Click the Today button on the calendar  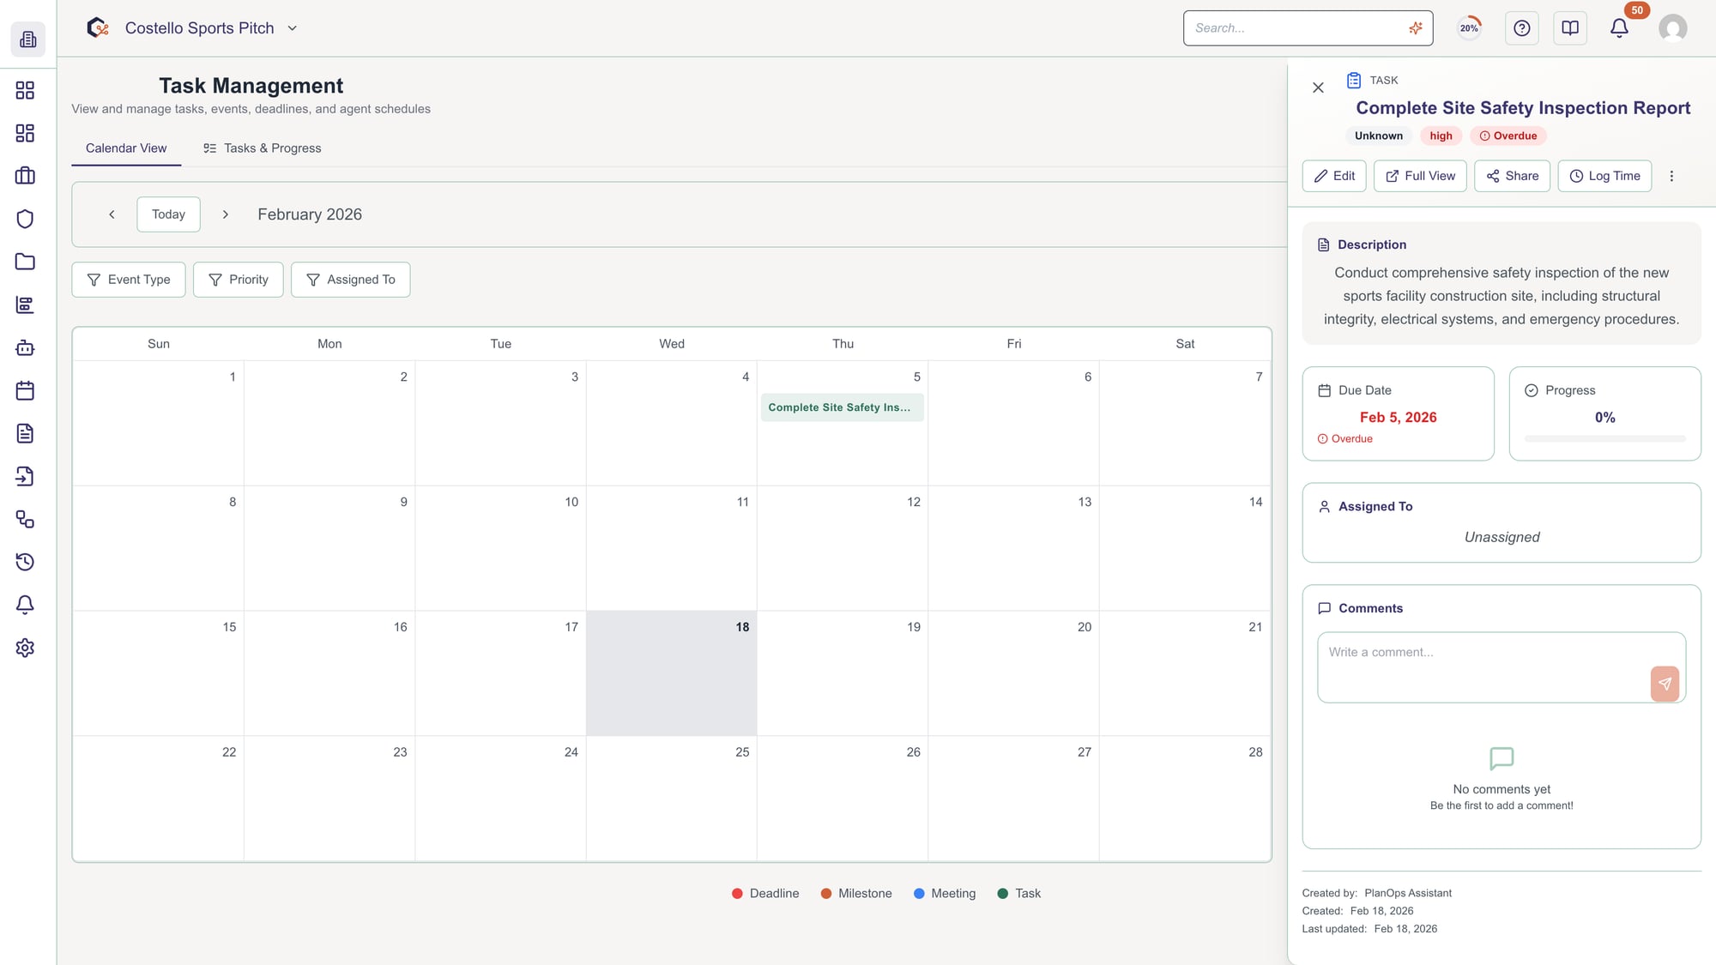[x=168, y=214]
